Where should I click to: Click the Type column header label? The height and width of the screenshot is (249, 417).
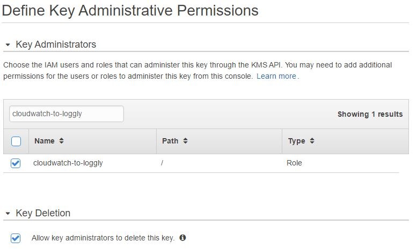[x=296, y=141]
